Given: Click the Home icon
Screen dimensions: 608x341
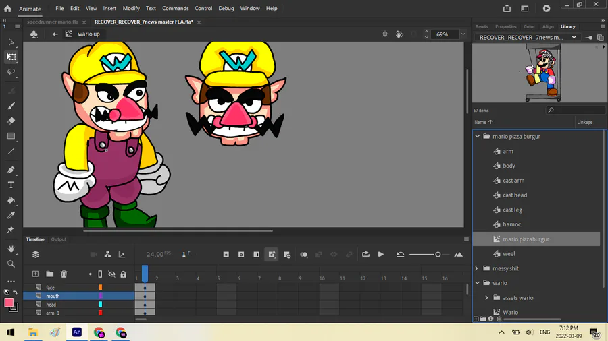Looking at the screenshot, I should [x=7, y=9].
